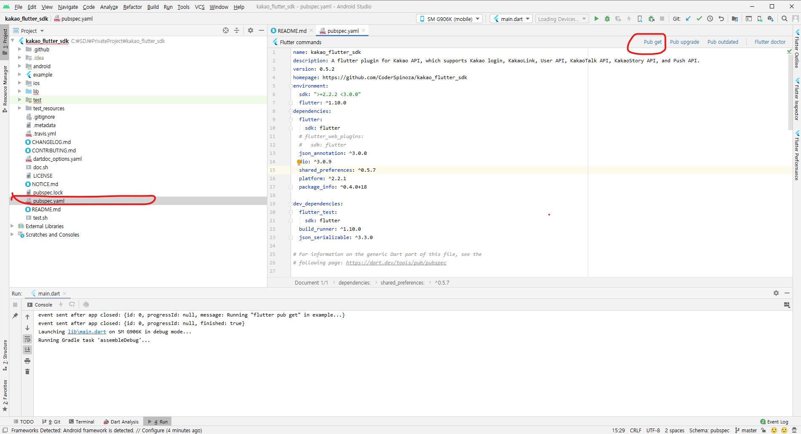Expand the android folder
801x434 pixels.
[x=19, y=66]
